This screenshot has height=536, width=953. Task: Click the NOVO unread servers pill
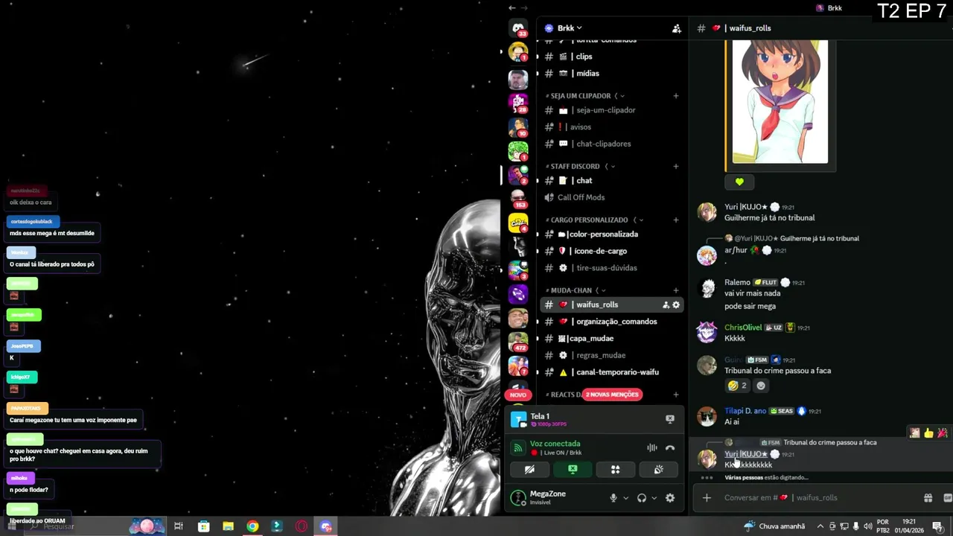tap(518, 395)
